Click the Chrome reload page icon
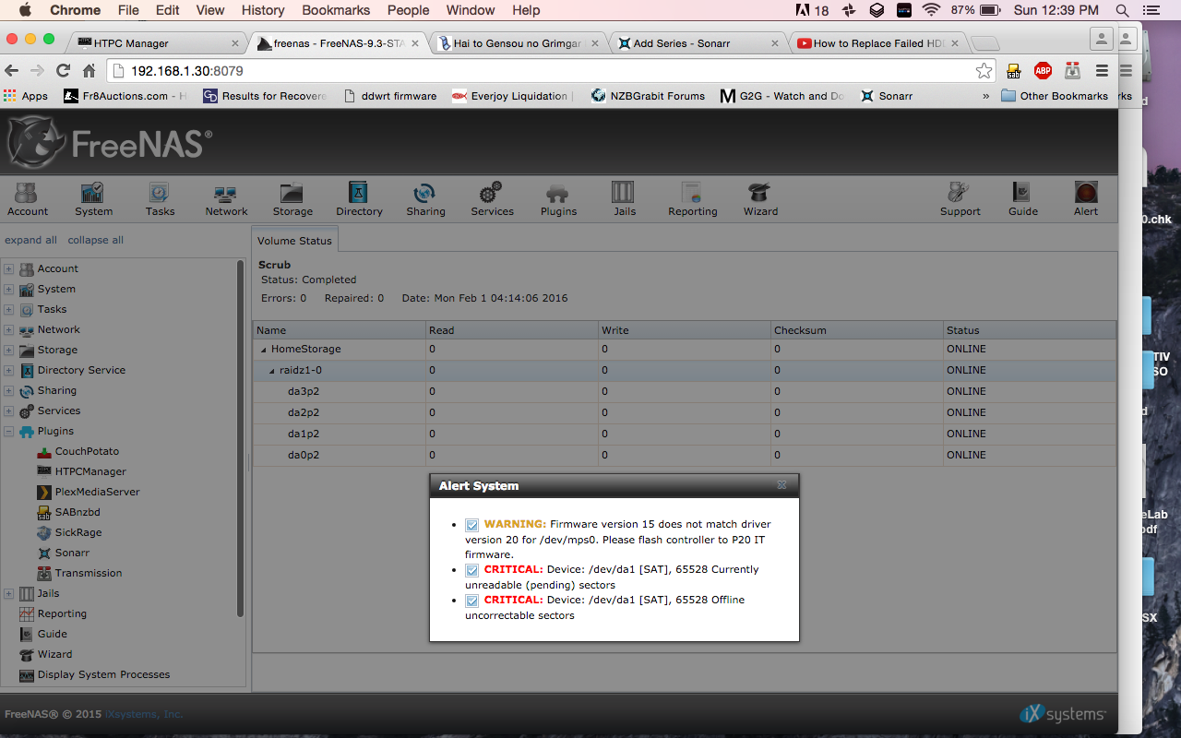 [63, 71]
